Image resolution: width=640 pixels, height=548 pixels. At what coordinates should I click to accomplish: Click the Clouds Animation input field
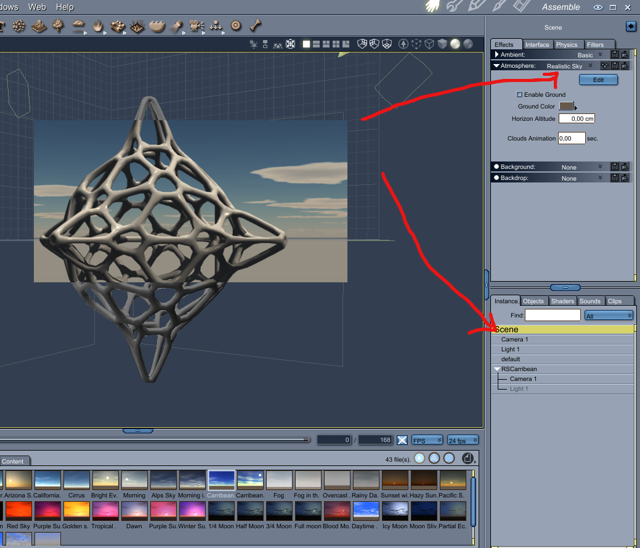point(572,138)
